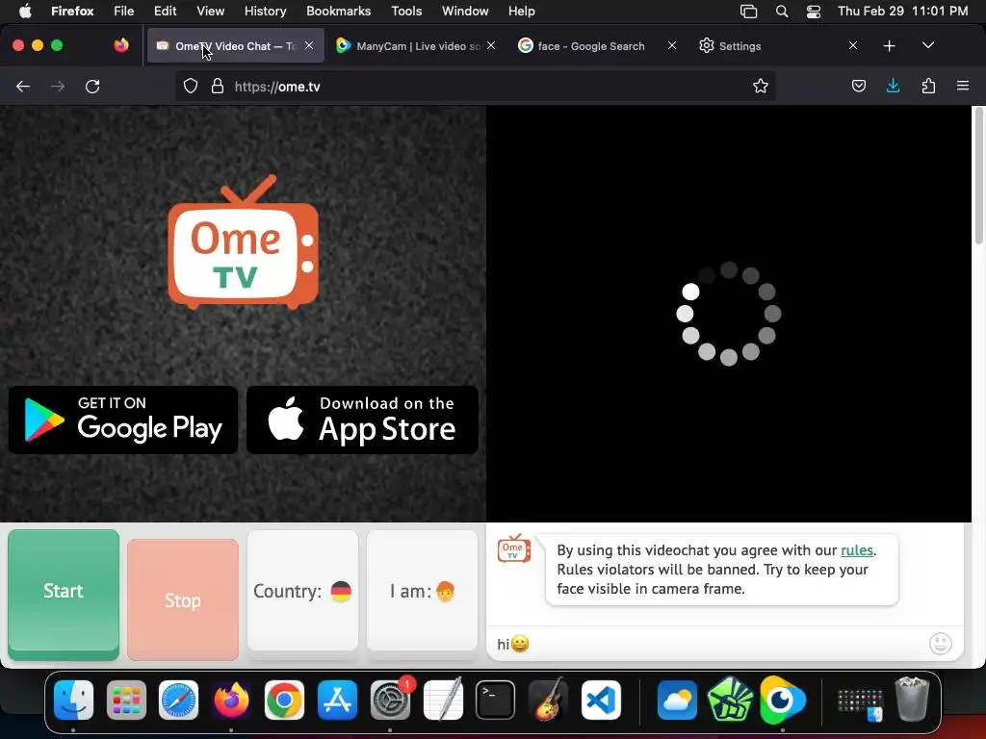Open the History menu

265,11
